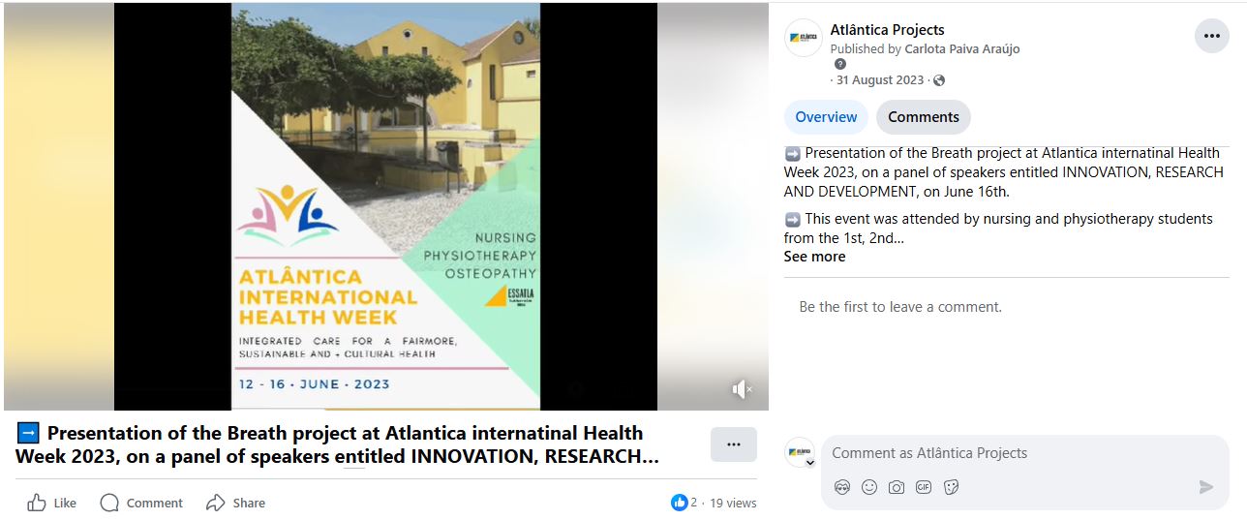Image resolution: width=1247 pixels, height=520 pixels.
Task: Click the question mark help icon
Action: 840,64
